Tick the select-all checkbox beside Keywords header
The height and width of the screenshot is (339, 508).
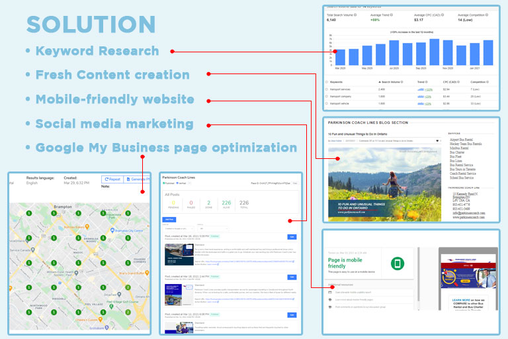(327, 82)
